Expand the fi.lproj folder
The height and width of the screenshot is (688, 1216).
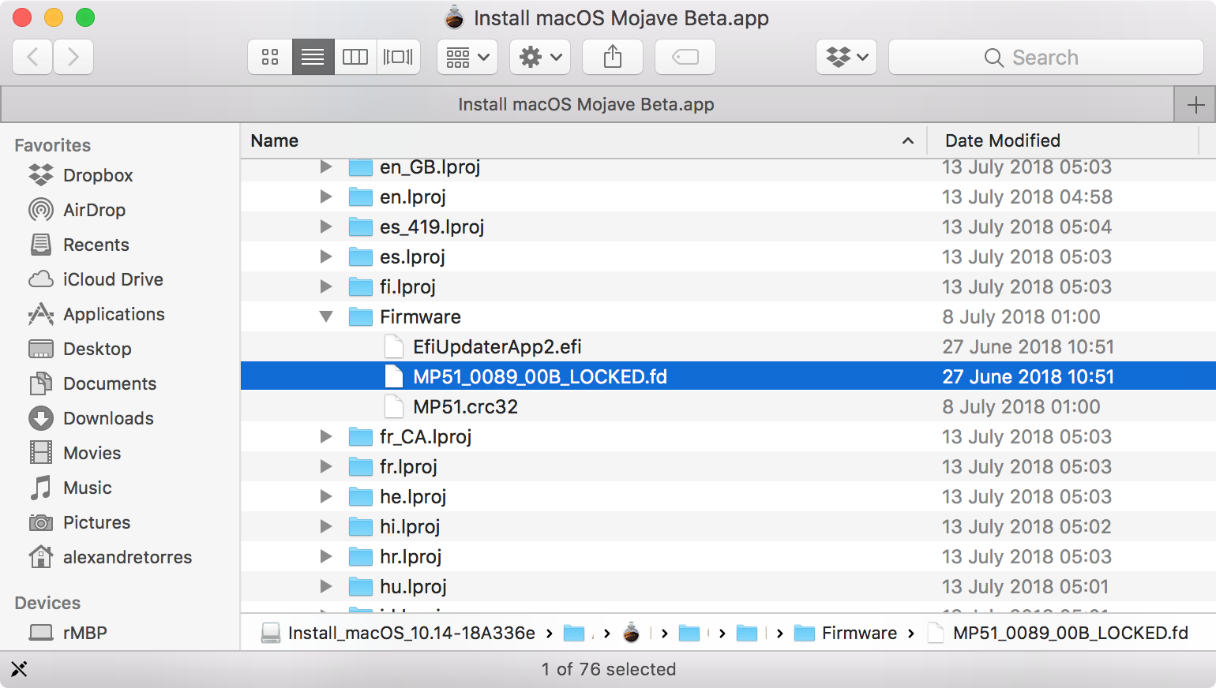[326, 286]
